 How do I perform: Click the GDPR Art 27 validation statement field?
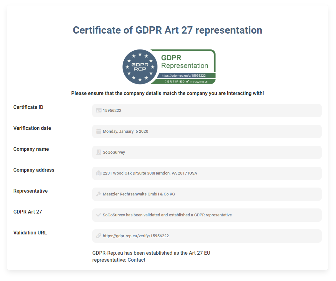207,215
